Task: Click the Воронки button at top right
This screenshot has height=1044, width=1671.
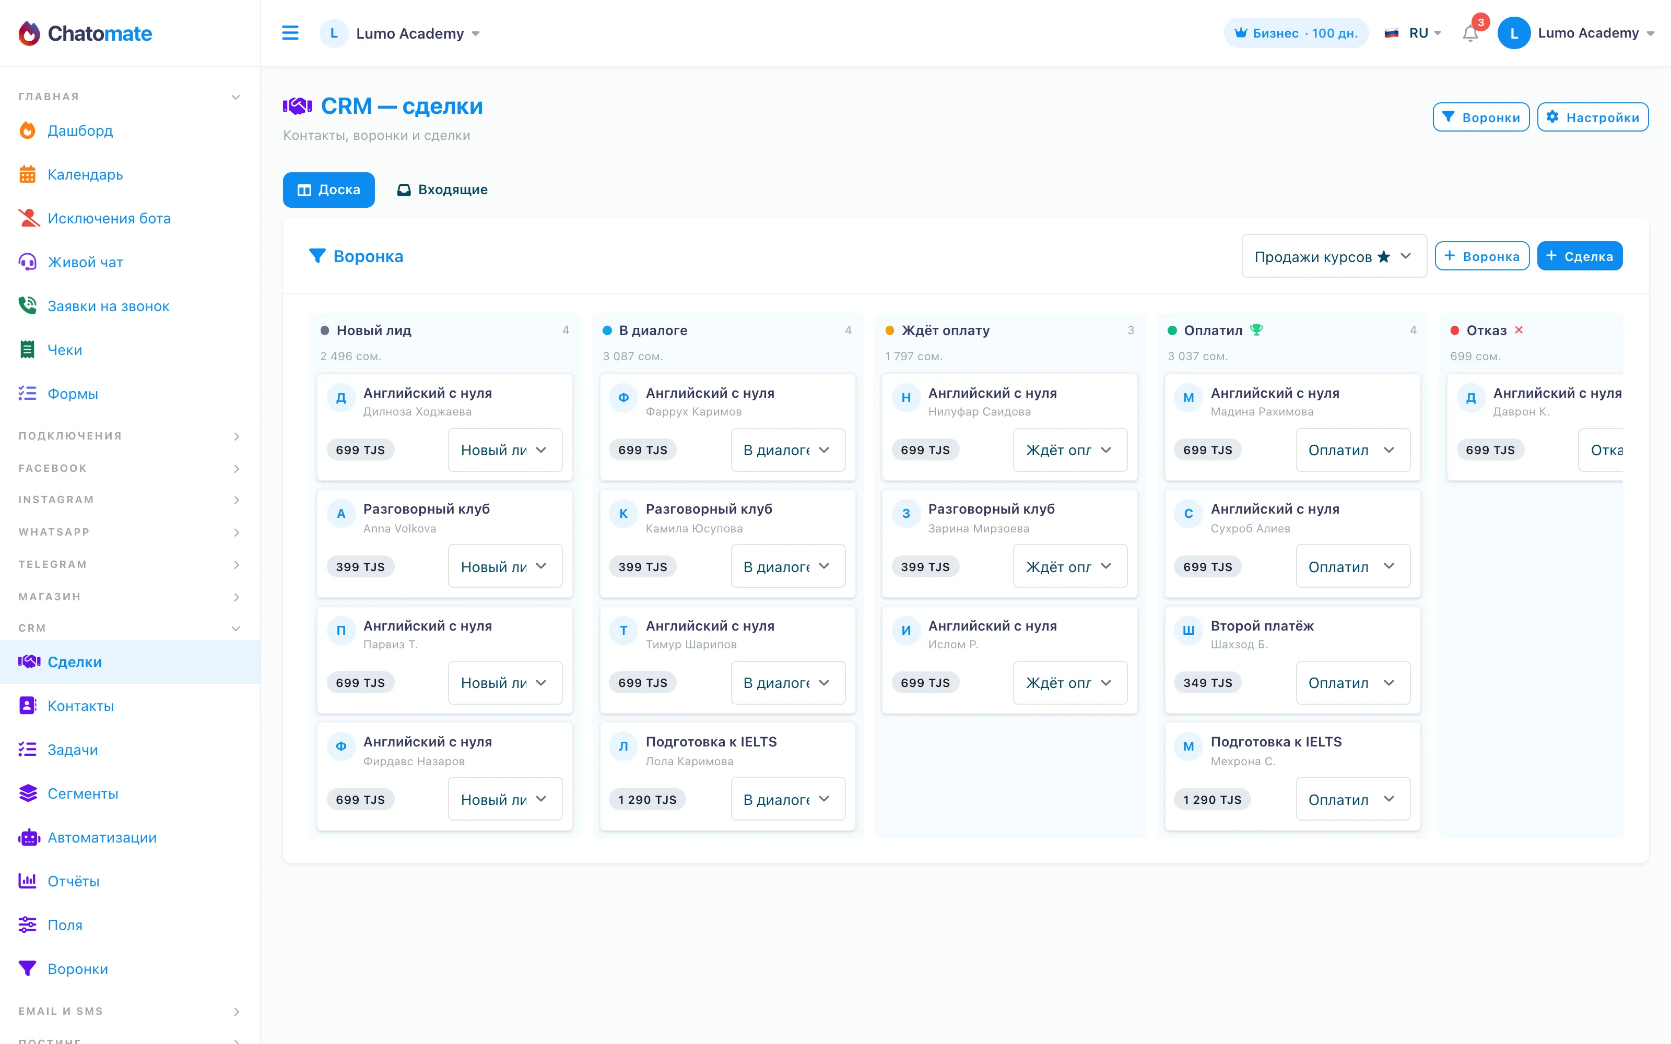Action: click(x=1480, y=117)
